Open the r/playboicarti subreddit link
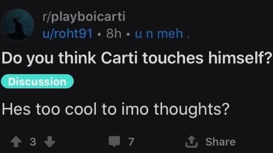The width and height of the screenshot is (273, 153). 84,17
